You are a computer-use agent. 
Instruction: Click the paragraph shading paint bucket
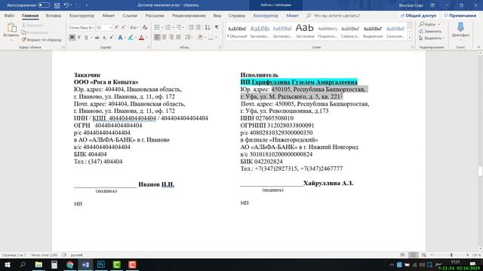200,37
